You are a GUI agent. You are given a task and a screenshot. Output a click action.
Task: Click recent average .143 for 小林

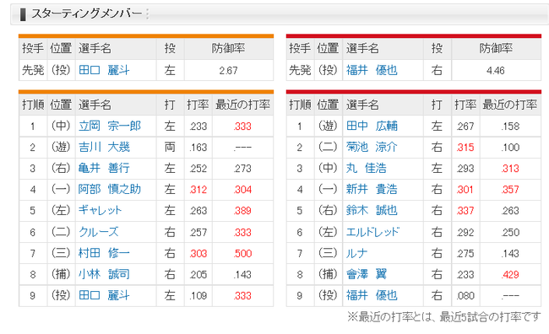click(242, 275)
